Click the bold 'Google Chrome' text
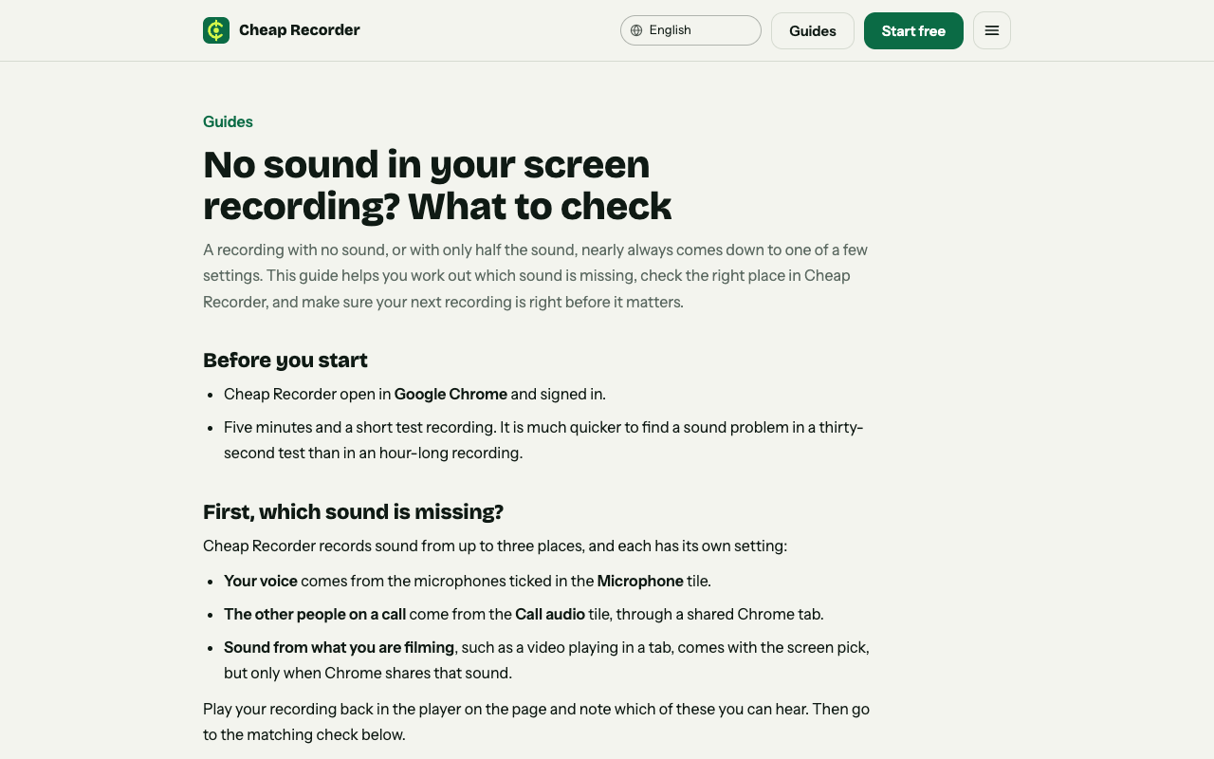The height and width of the screenshot is (759, 1214). click(451, 394)
